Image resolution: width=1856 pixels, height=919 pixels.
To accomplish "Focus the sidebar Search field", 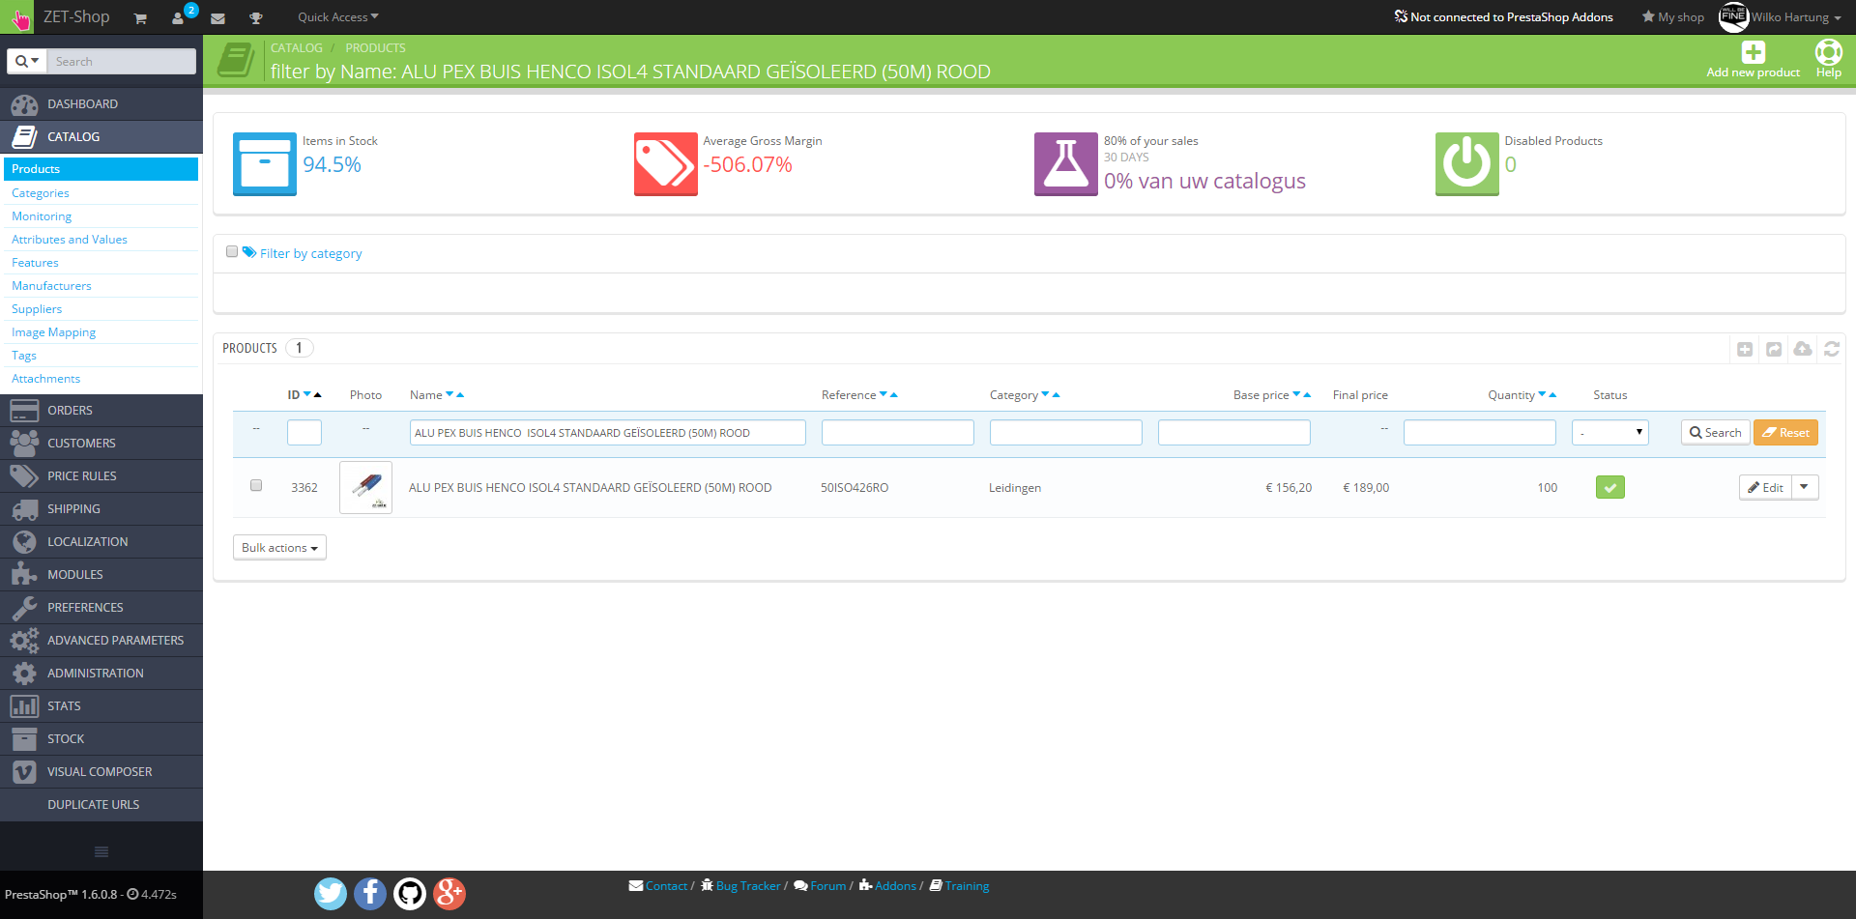I will click(x=122, y=62).
